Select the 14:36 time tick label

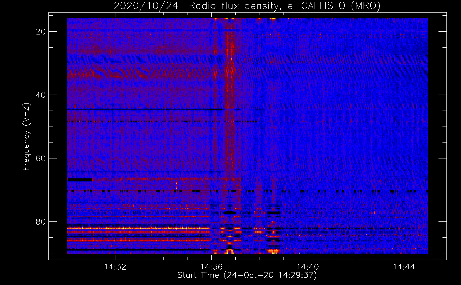211,267
